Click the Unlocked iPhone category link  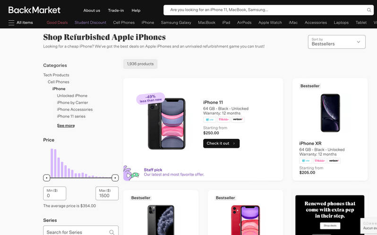coord(72,96)
